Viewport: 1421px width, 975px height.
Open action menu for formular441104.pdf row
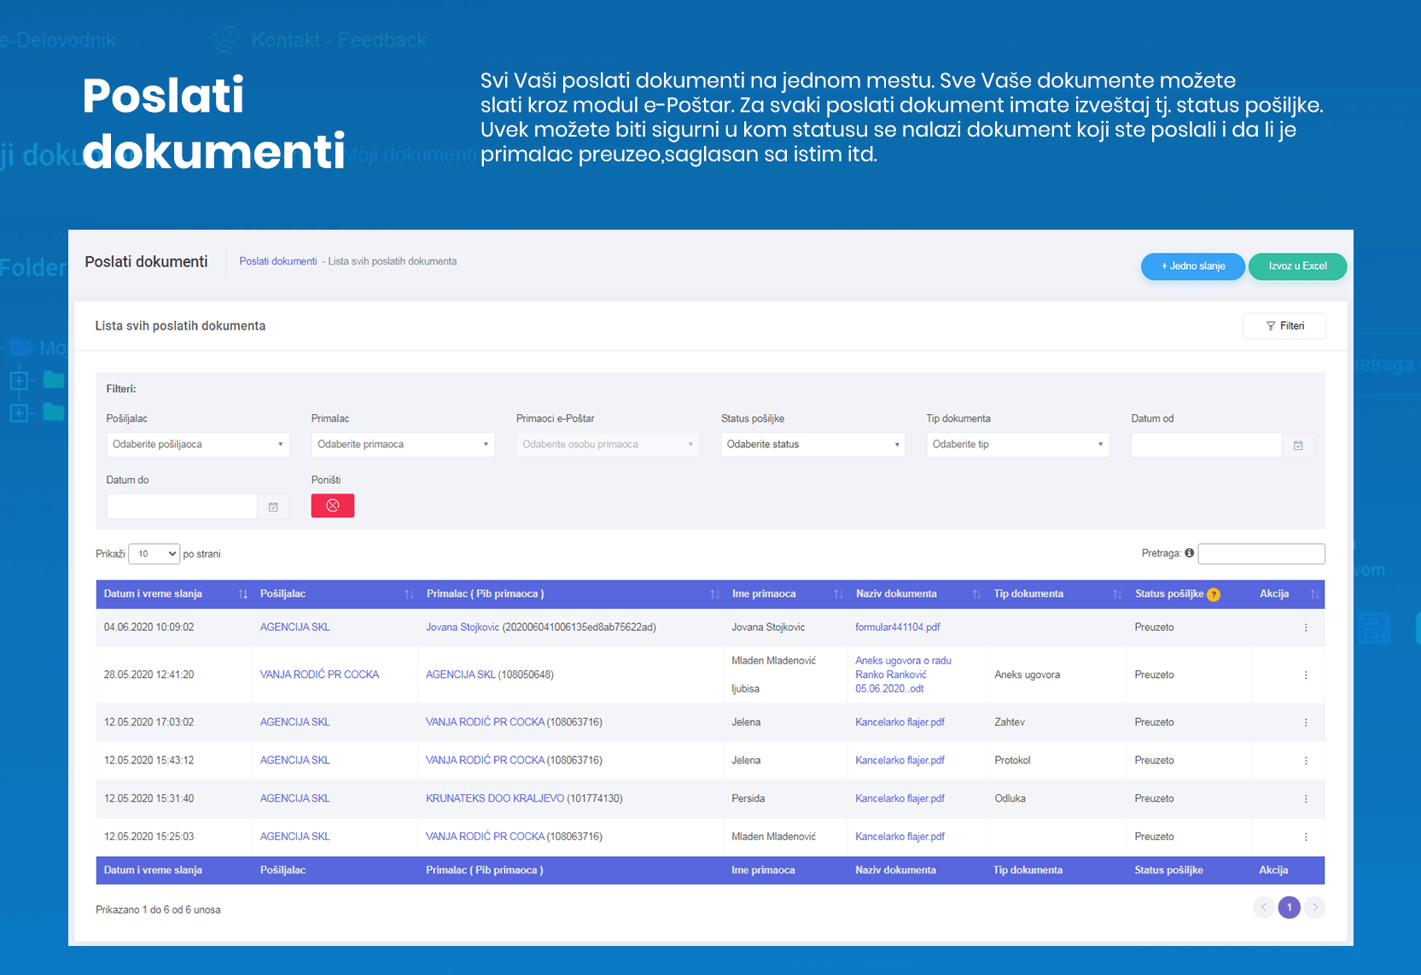coord(1305,628)
